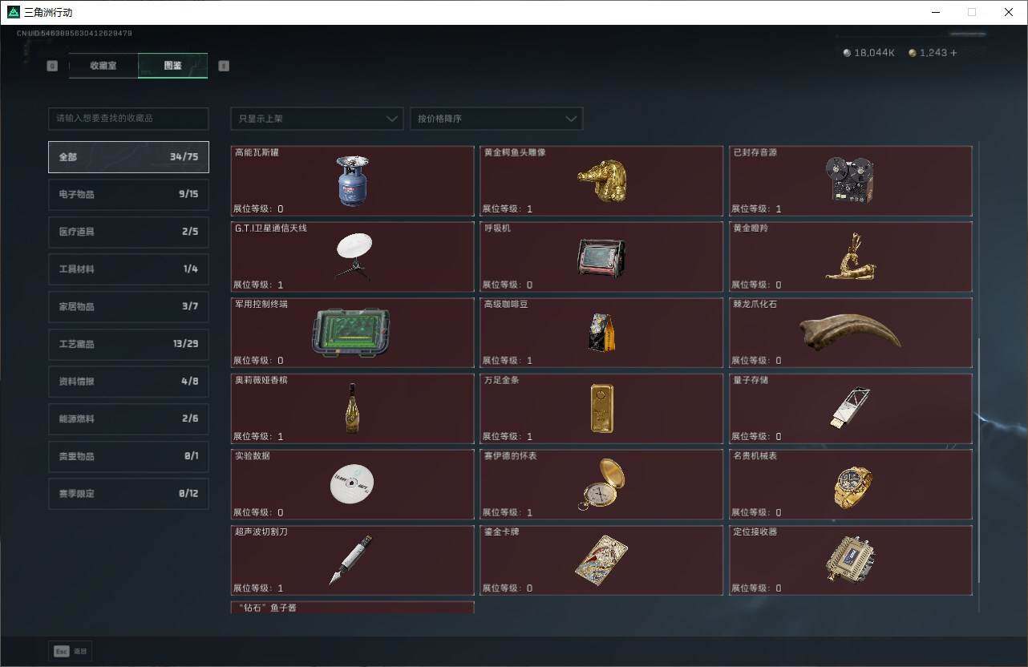Show the 全部 category
The image size is (1028, 667).
click(128, 157)
